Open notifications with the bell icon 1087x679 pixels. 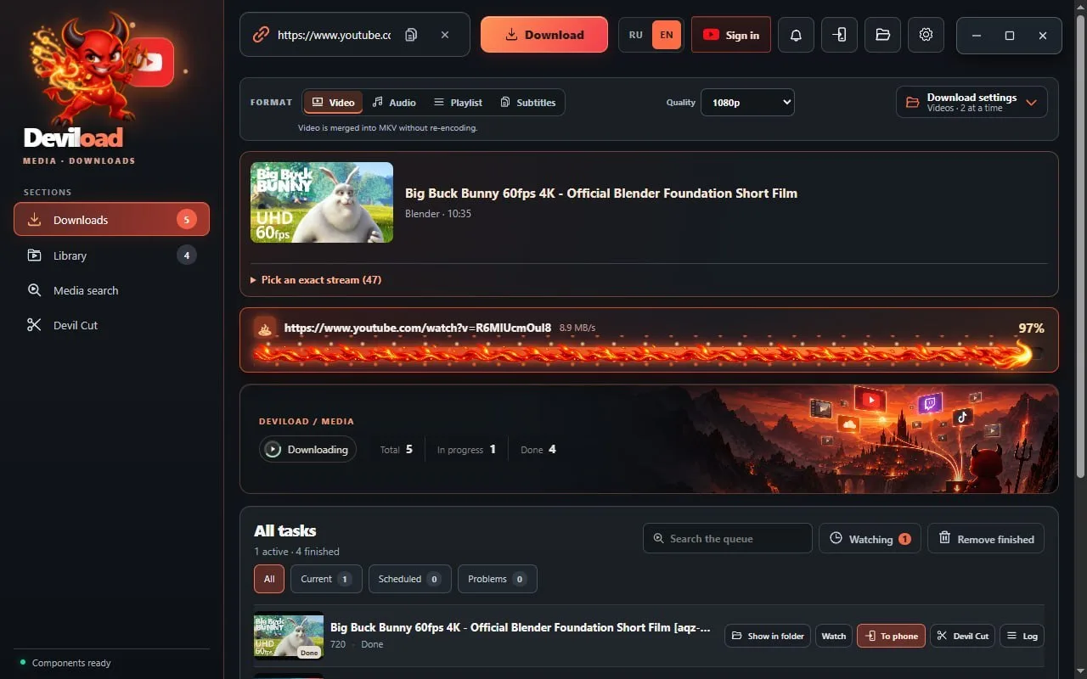tap(796, 35)
